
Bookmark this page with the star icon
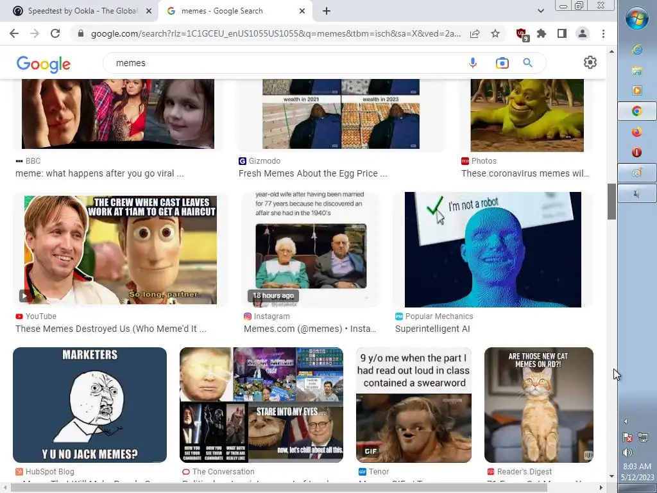pos(495,33)
